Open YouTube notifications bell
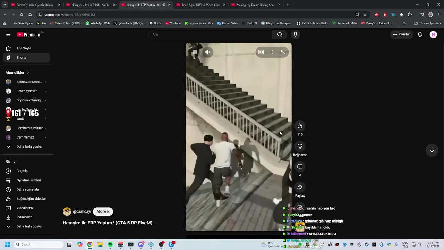Viewport: 444px width, 250px height. click(420, 34)
